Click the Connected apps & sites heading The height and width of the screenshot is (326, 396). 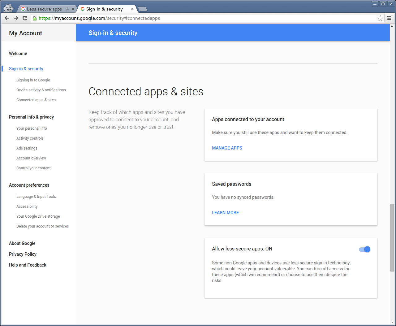(x=146, y=92)
